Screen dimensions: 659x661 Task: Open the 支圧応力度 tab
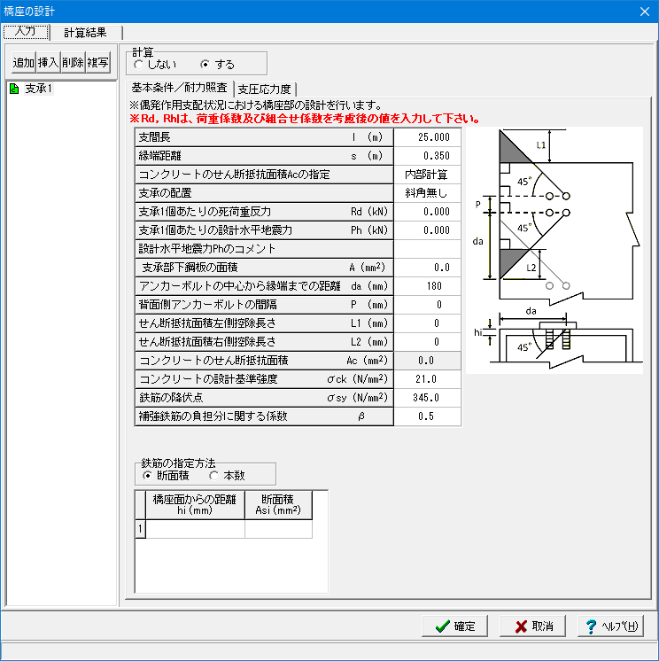click(x=265, y=89)
